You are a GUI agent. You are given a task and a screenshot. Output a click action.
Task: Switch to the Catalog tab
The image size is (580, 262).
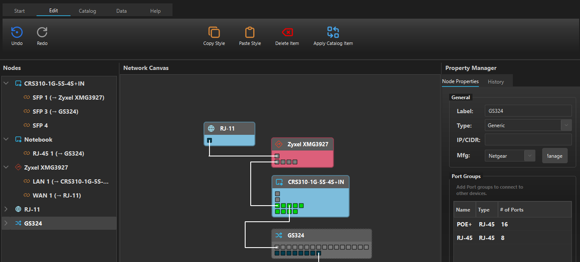point(88,11)
